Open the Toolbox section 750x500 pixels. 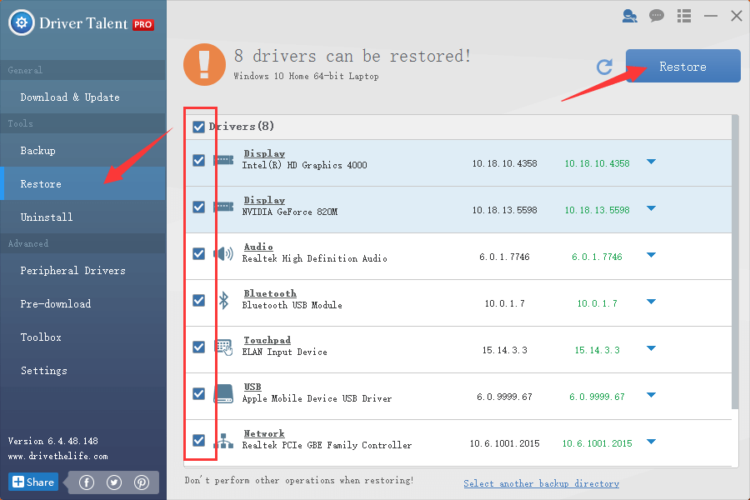click(83, 337)
